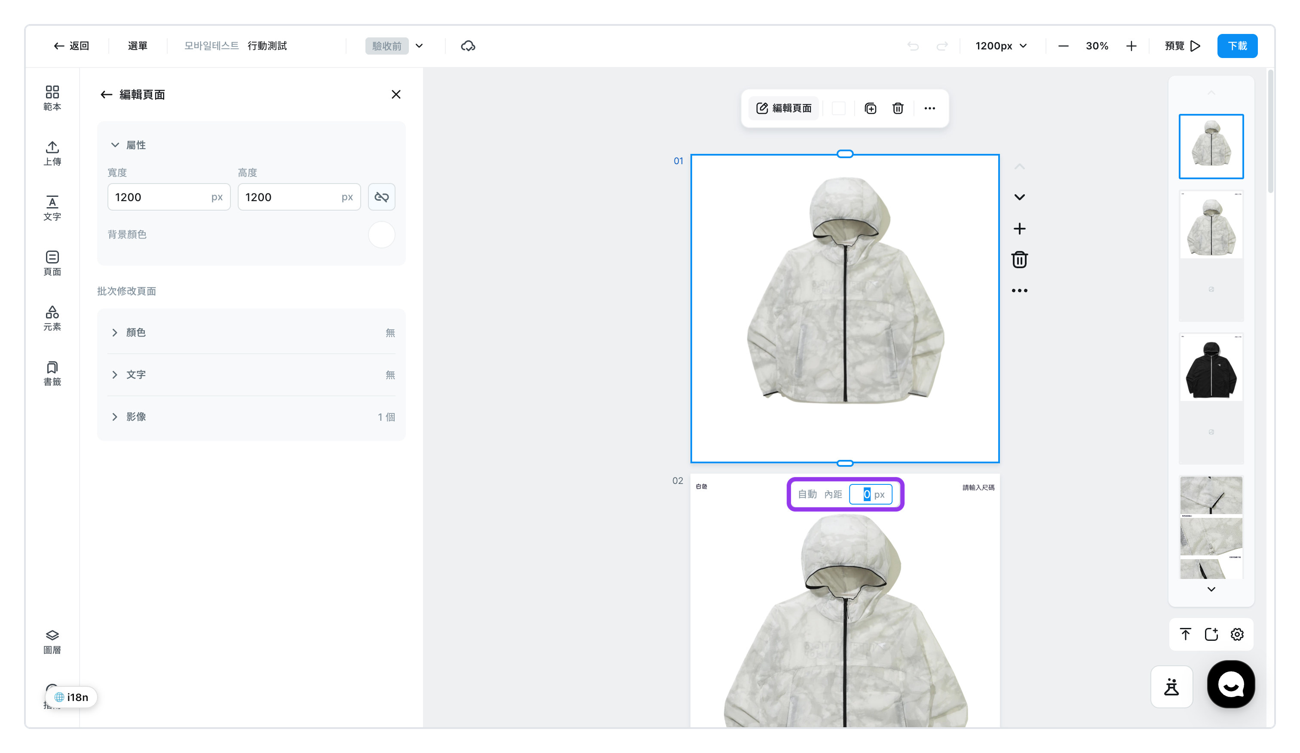Screen dimensions: 1300x753
Task: Delete page 01 with side trash icon
Action: click(1019, 260)
